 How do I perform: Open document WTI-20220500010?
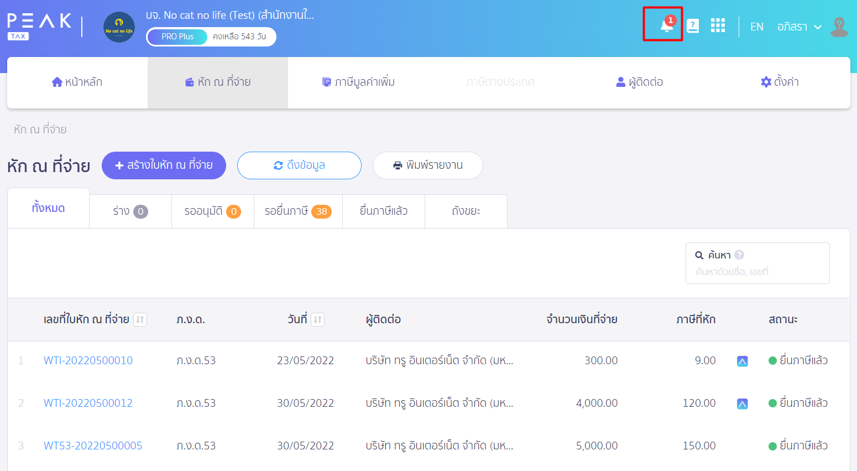coord(88,360)
